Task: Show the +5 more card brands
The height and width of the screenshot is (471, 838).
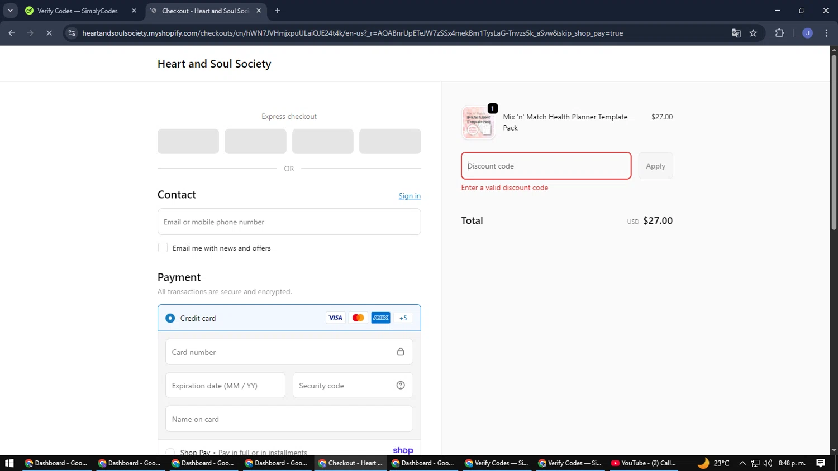Action: pyautogui.click(x=403, y=318)
